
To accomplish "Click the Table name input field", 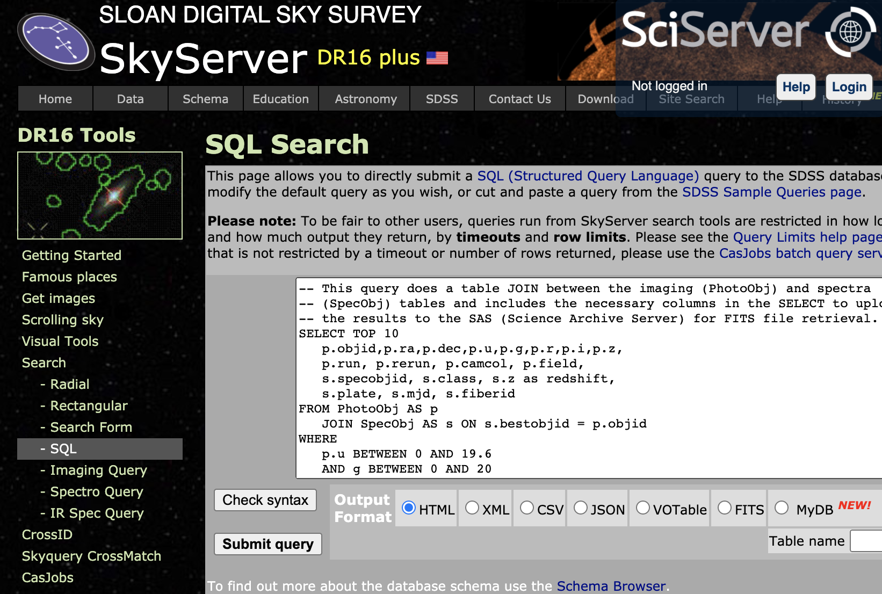I will pyautogui.click(x=866, y=541).
